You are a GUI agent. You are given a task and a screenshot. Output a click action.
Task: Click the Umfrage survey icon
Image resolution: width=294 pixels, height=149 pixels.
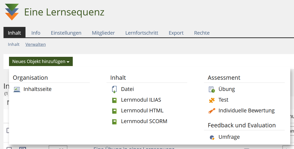tap(212, 137)
